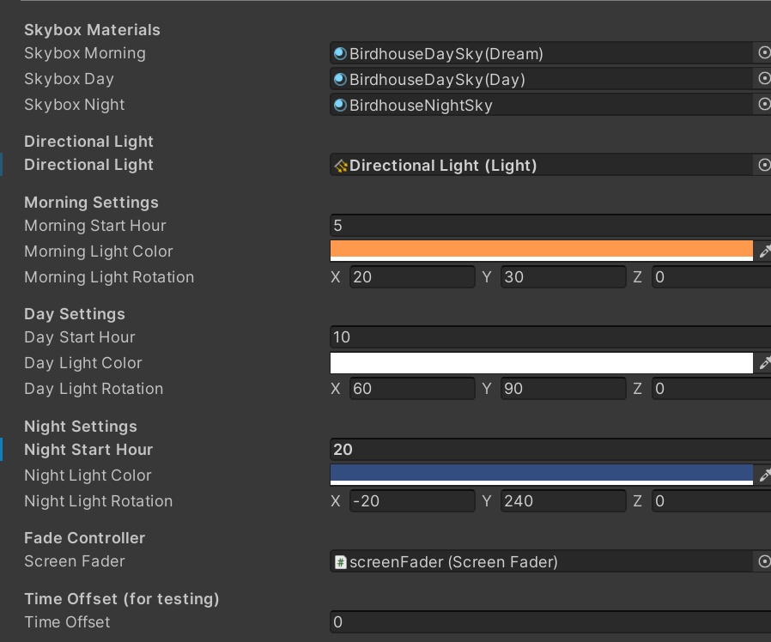
Task: Open object picker for Skybox Night
Action: (763, 105)
